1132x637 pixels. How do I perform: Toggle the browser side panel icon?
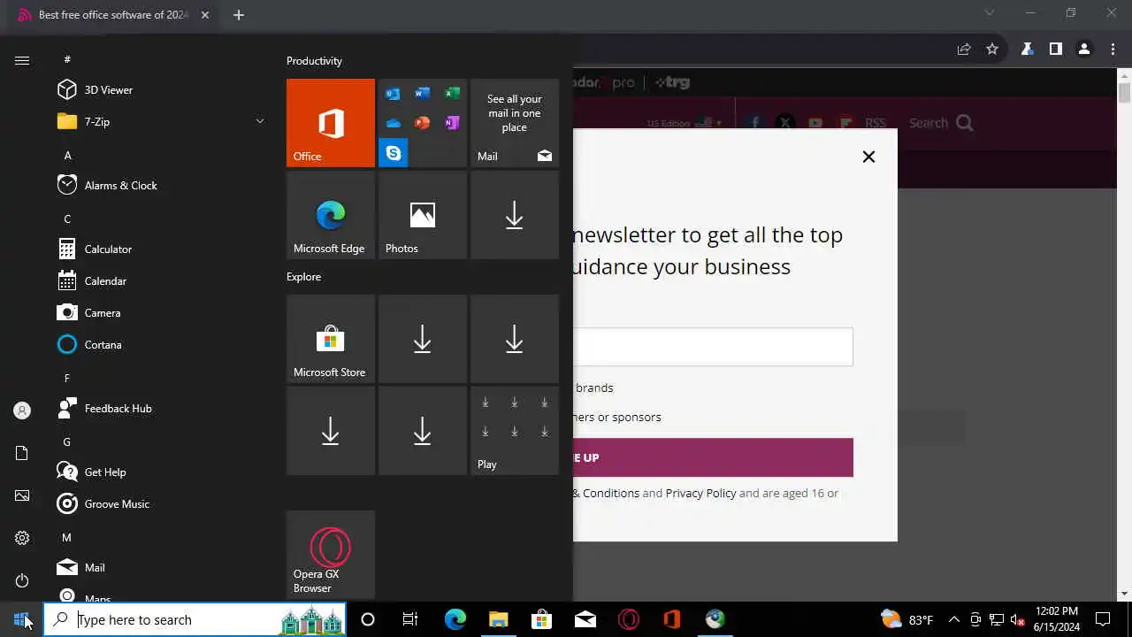coord(1055,49)
